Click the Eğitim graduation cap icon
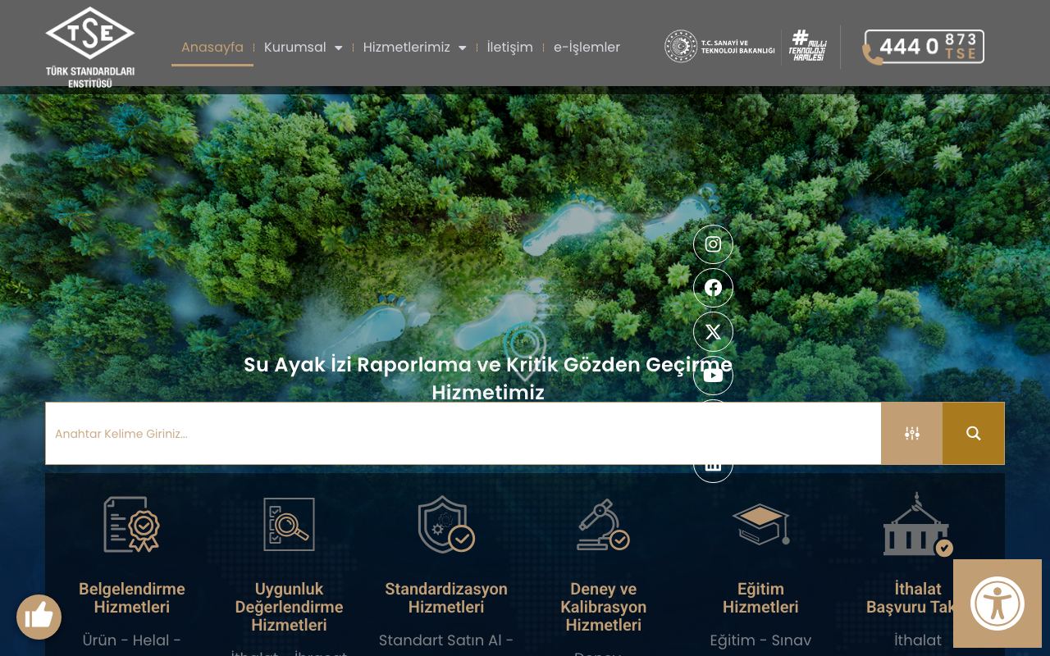This screenshot has width=1050, height=656. pos(760,524)
